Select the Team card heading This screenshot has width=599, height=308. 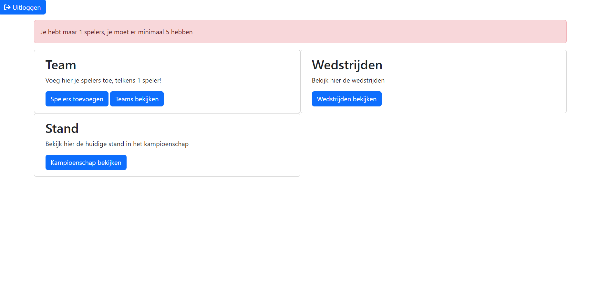pyautogui.click(x=61, y=65)
